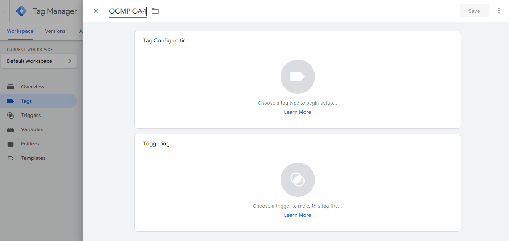Click 'Choose a tag type to begin setup...' text
Viewport: 509px width, 241px height.
pyautogui.click(x=297, y=103)
